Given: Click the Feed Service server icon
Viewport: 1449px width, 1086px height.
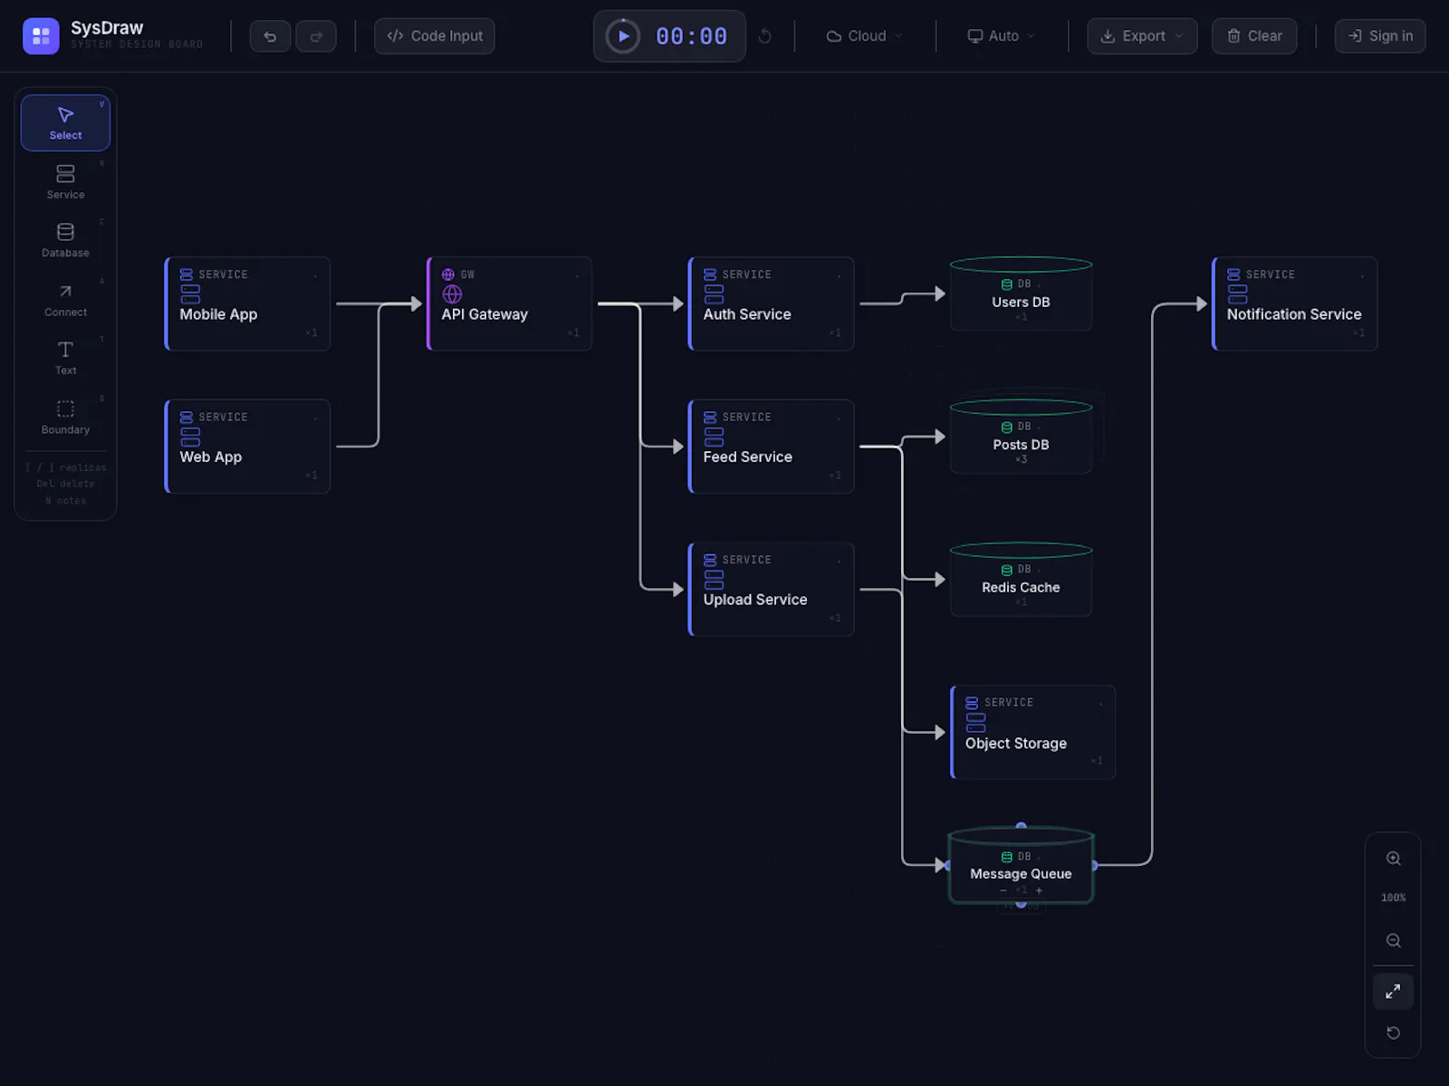Looking at the screenshot, I should click(714, 437).
